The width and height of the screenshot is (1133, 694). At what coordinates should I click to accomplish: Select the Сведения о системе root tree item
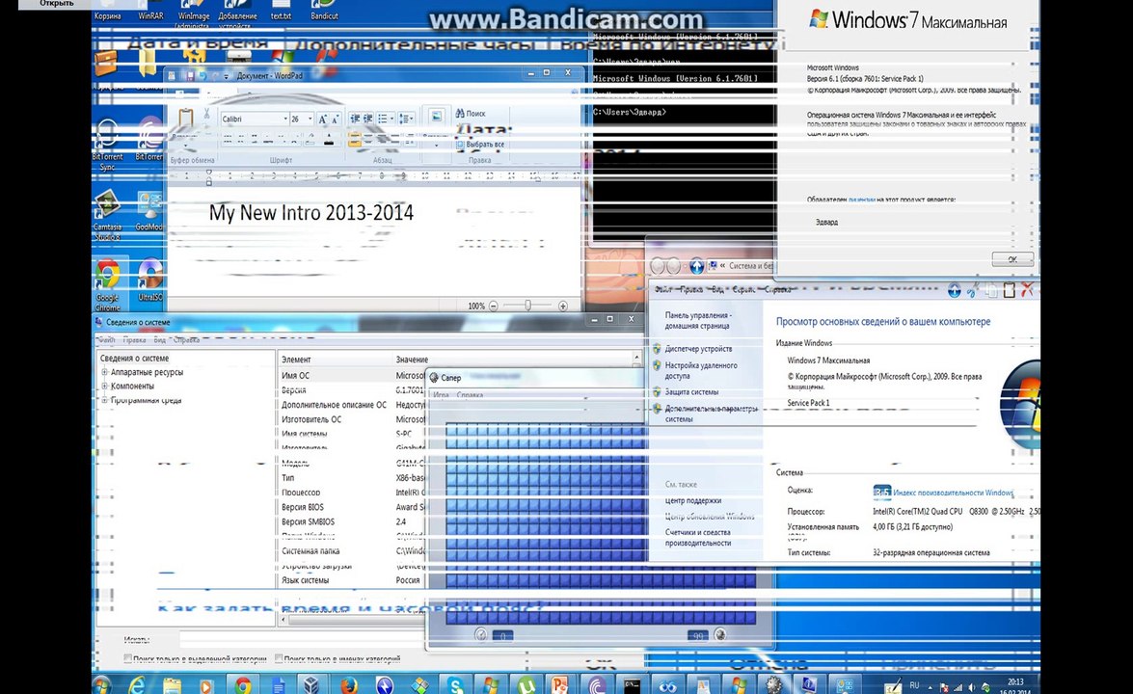pos(134,359)
